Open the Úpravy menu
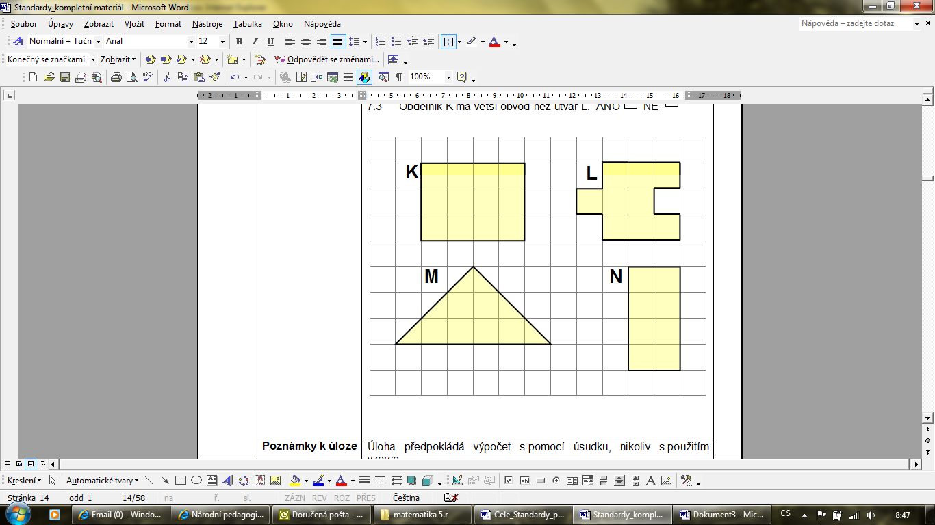Image resolution: width=935 pixels, height=525 pixels. (60, 24)
